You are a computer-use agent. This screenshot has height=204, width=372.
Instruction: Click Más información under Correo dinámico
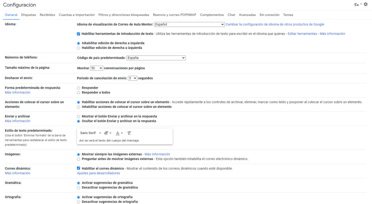tap(17, 173)
